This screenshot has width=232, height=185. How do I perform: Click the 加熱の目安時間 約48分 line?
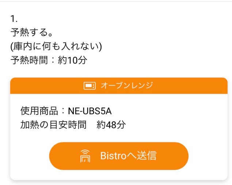tap(73, 125)
